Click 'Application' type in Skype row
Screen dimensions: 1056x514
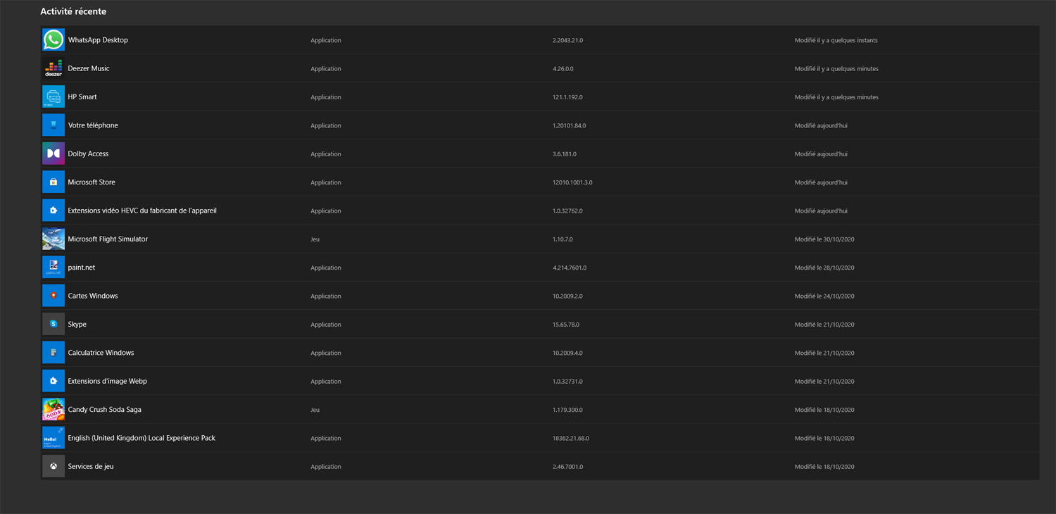click(x=326, y=325)
